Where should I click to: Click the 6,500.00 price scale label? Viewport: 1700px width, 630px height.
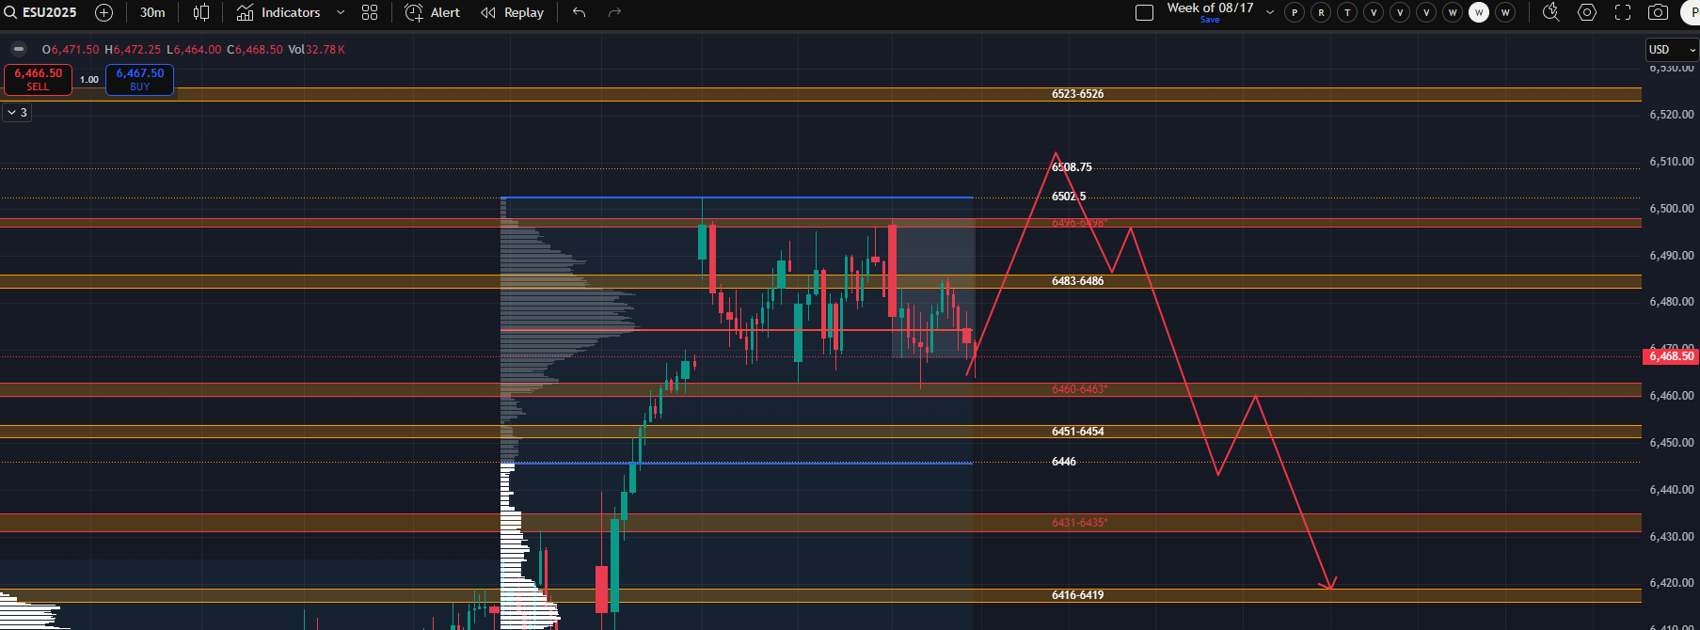[1671, 209]
